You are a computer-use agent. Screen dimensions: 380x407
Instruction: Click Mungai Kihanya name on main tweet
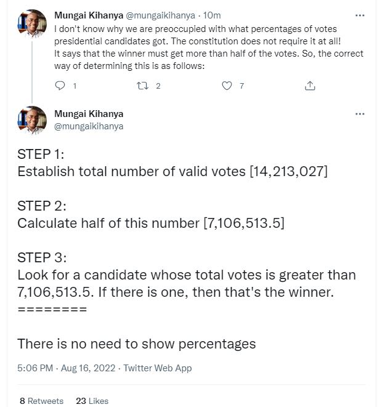click(x=89, y=114)
